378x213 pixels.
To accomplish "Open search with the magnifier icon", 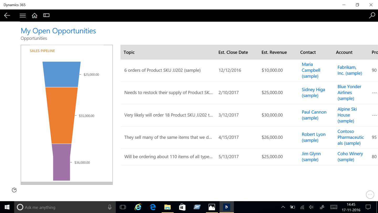I will tap(372, 16).
